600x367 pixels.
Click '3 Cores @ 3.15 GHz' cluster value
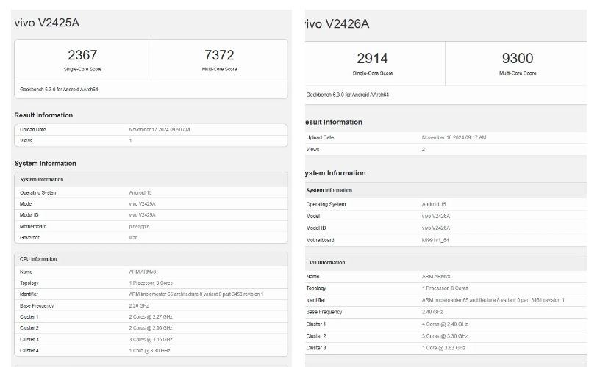coord(151,340)
